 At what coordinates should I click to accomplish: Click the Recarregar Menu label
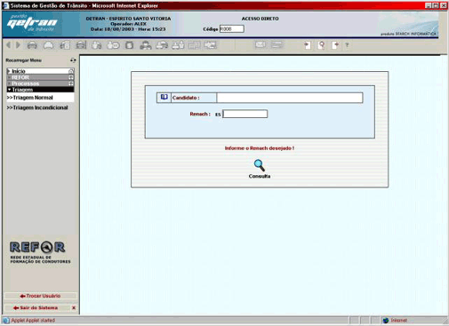pyautogui.click(x=23, y=60)
